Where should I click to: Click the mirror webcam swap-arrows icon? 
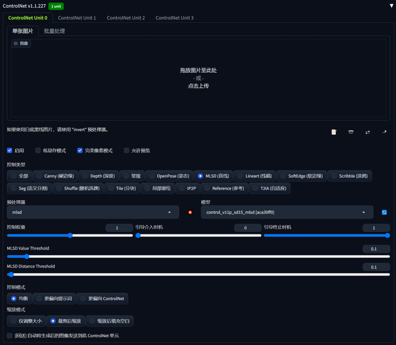[x=367, y=132]
